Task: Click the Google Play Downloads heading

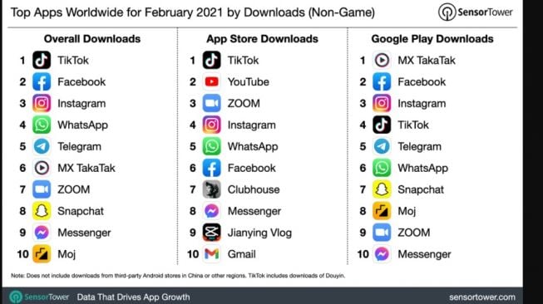Action: (x=432, y=39)
